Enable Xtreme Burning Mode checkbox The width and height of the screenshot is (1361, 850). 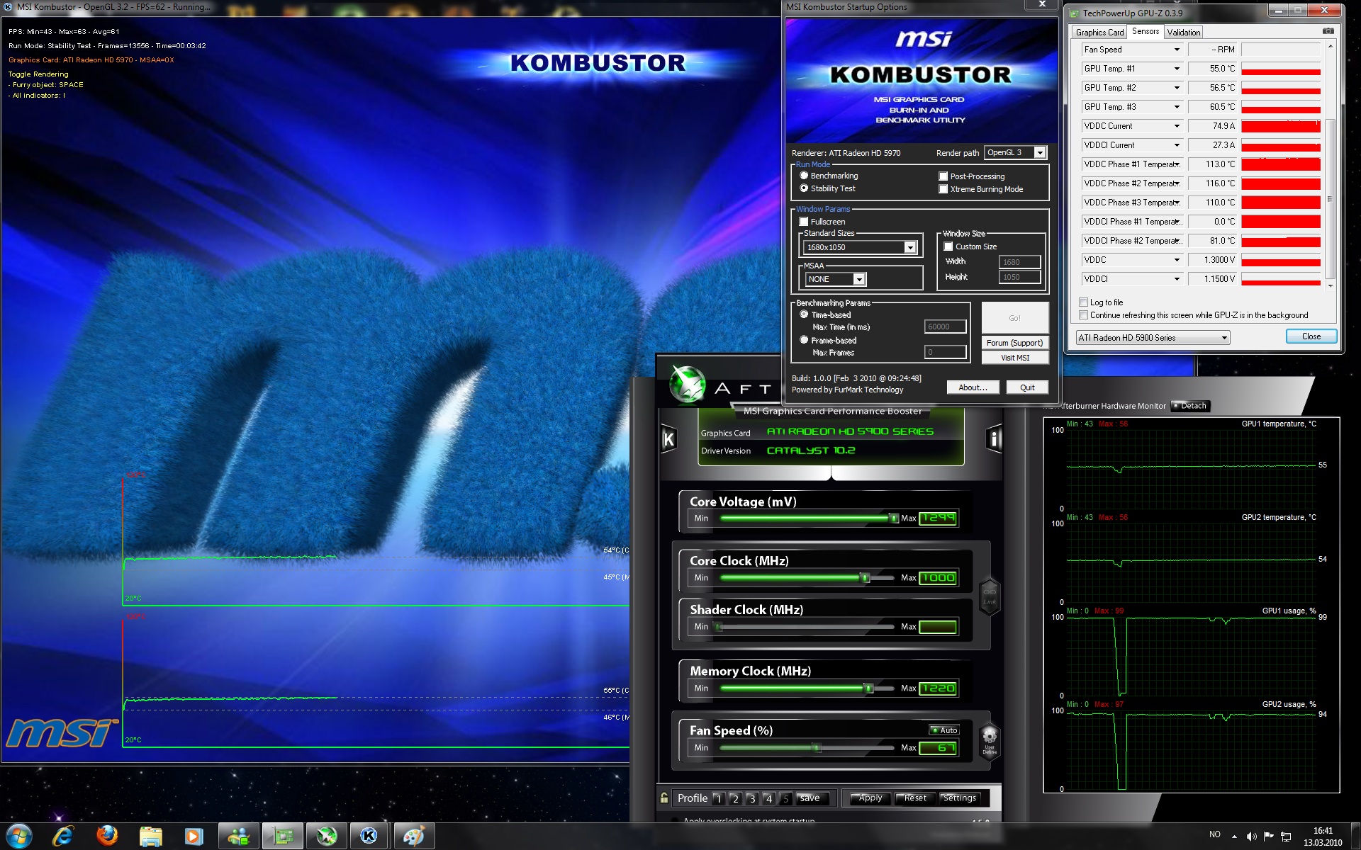943,189
